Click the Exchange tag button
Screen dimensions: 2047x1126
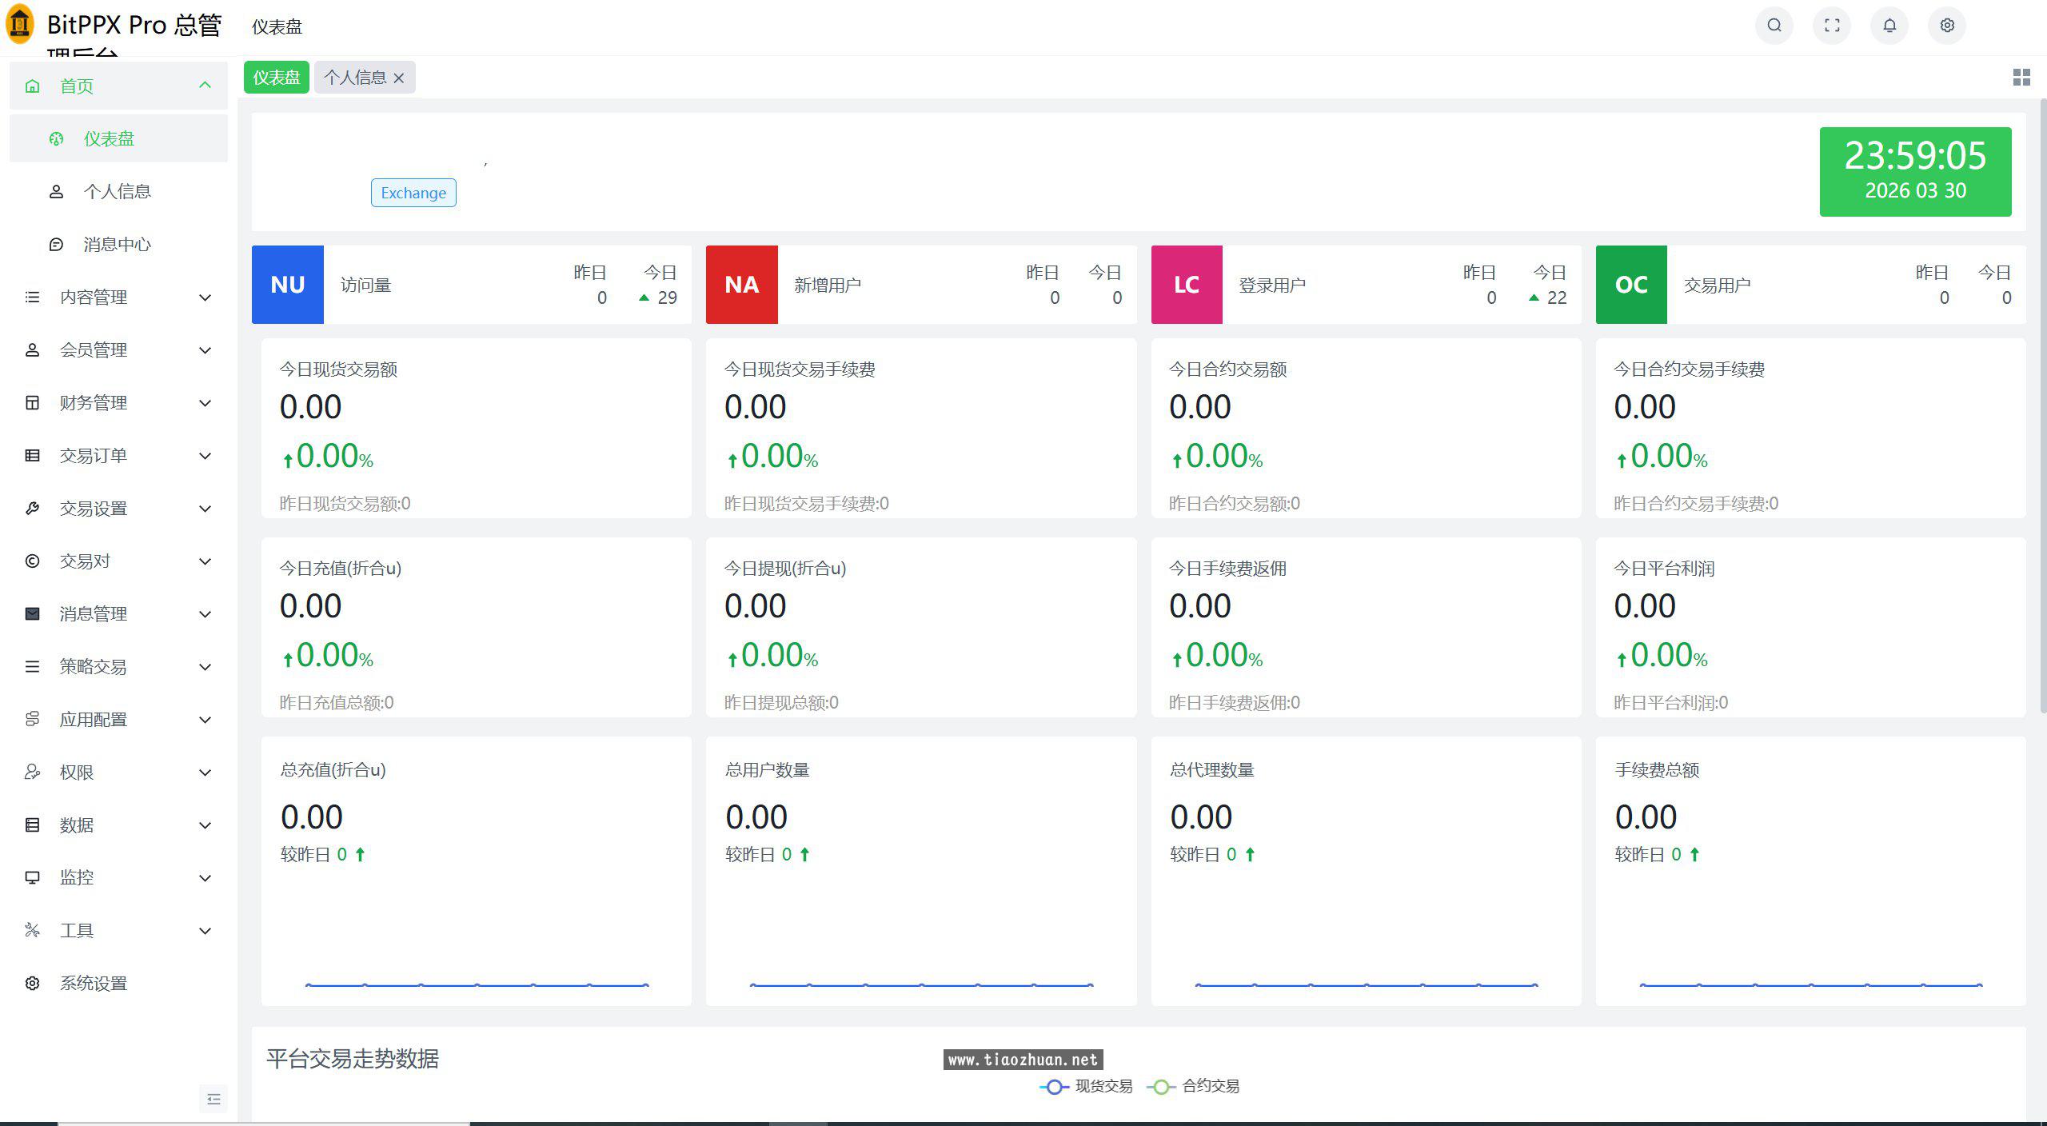[413, 193]
